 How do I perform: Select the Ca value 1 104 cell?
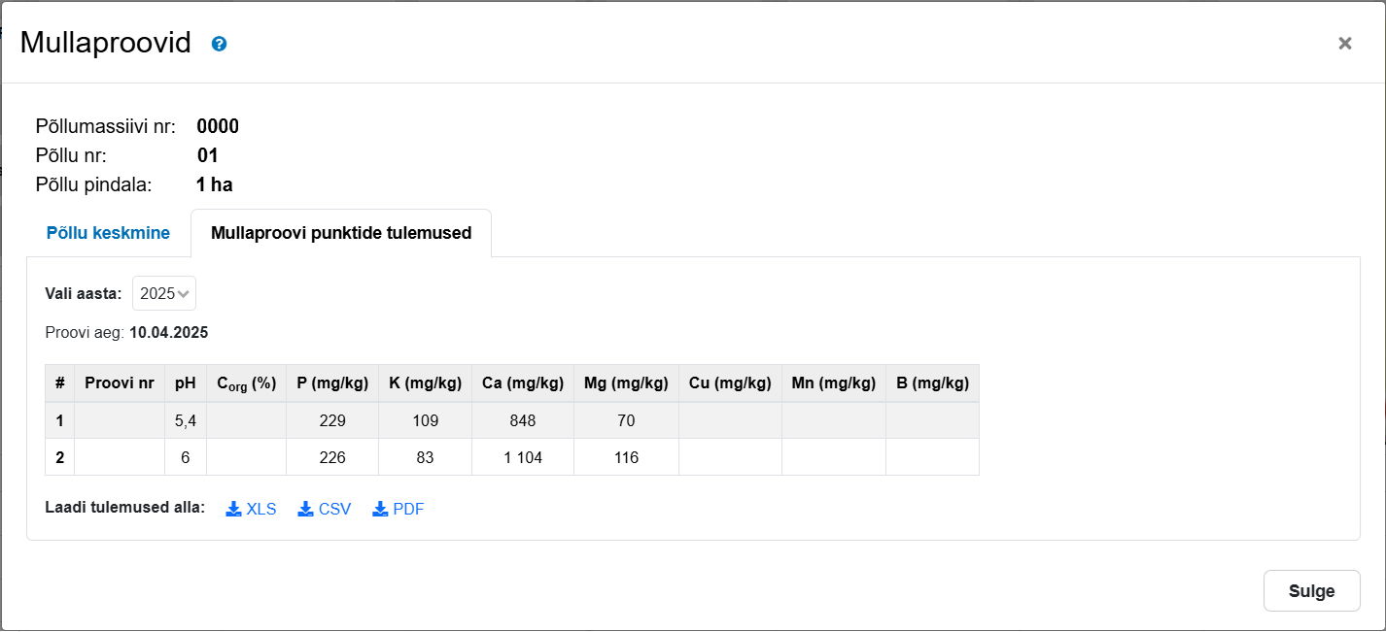[523, 457]
